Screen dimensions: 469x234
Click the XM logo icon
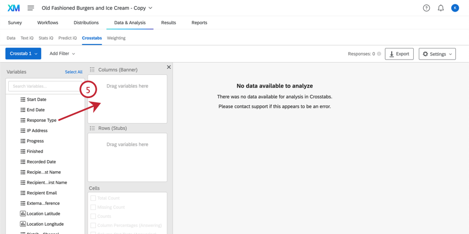pos(14,8)
